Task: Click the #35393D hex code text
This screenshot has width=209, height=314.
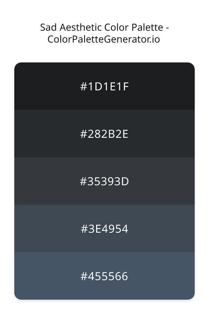Action: [x=104, y=181]
